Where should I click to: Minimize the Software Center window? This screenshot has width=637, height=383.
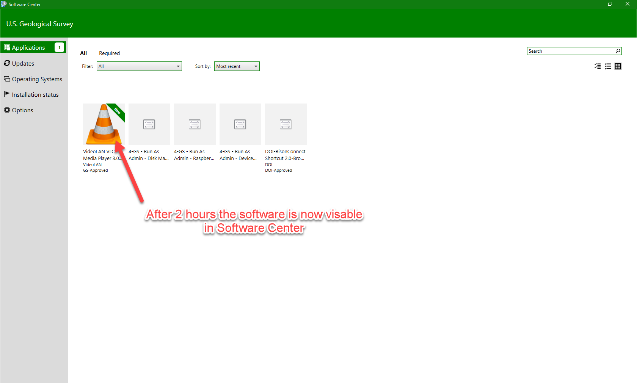593,4
